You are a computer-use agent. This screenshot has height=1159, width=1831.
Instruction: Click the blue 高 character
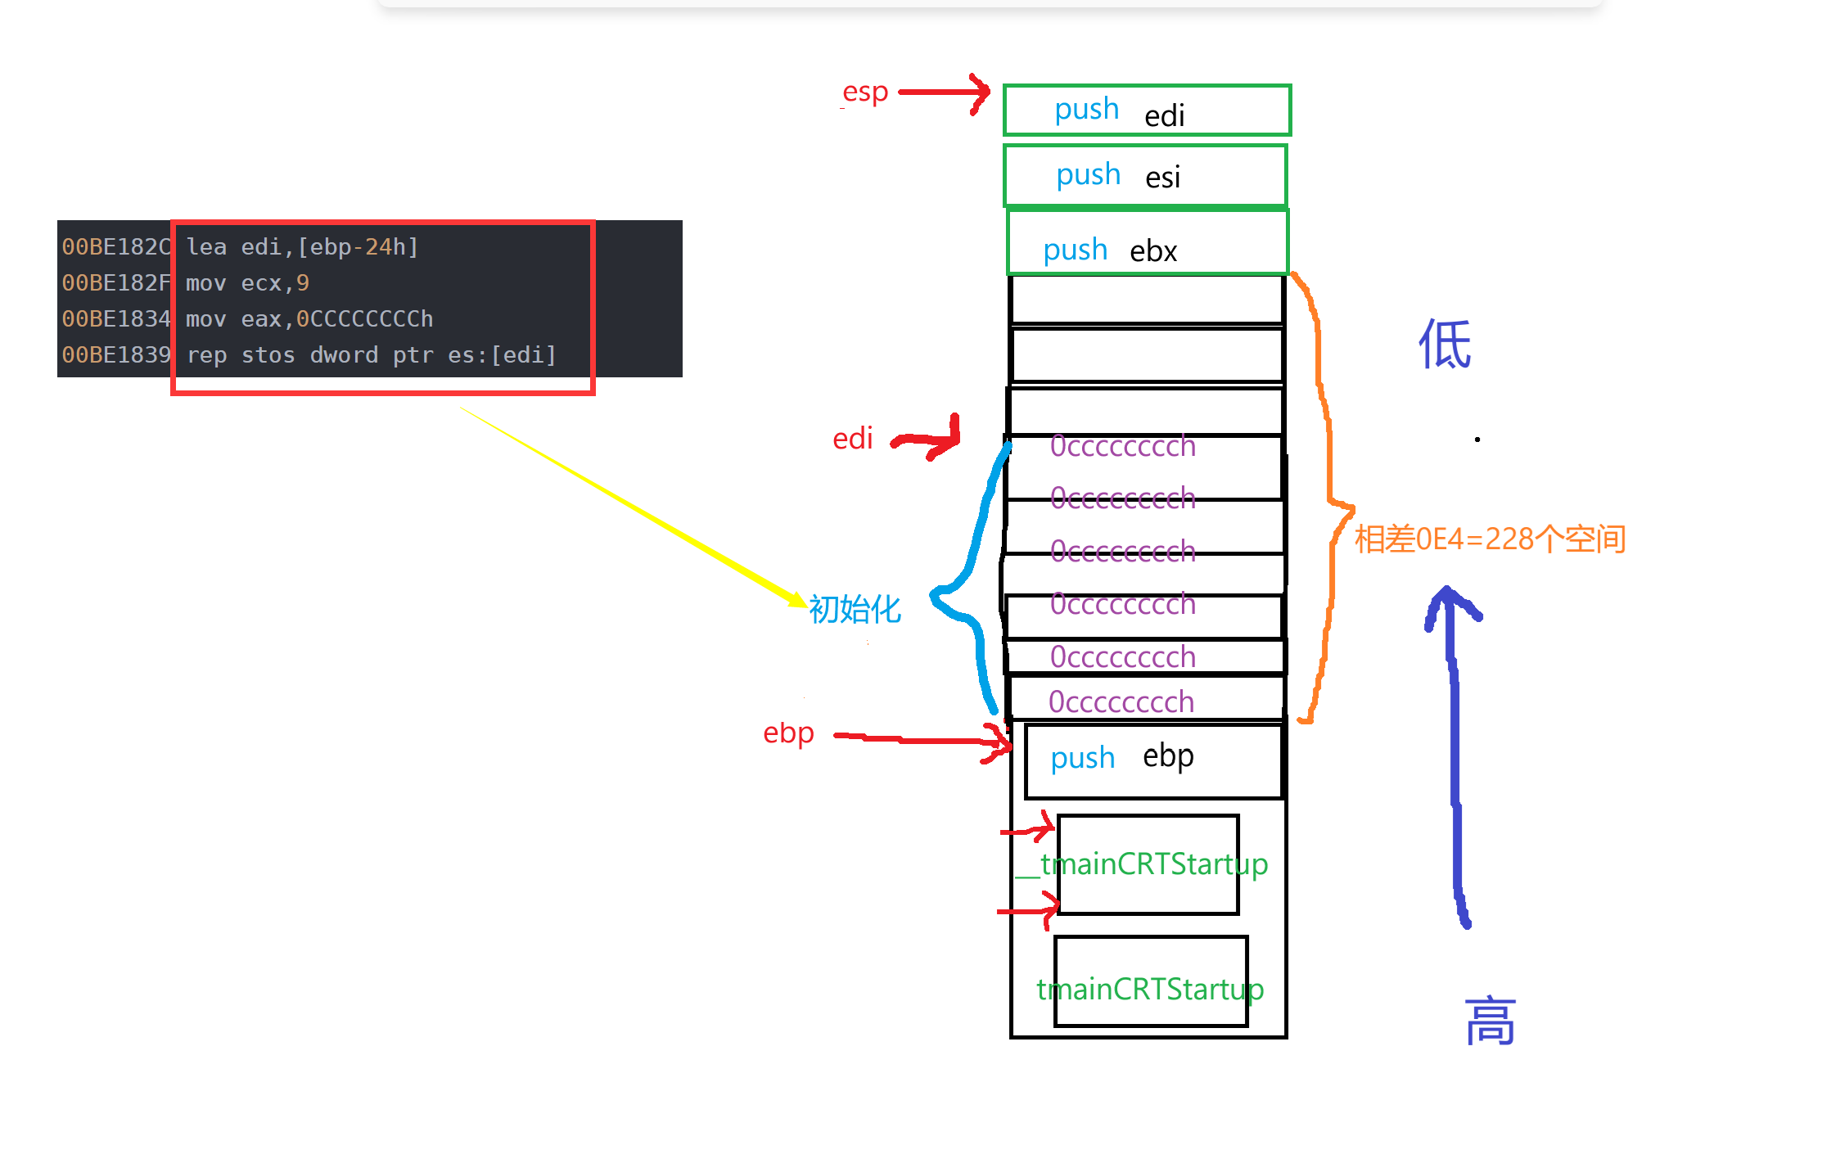(1490, 1021)
